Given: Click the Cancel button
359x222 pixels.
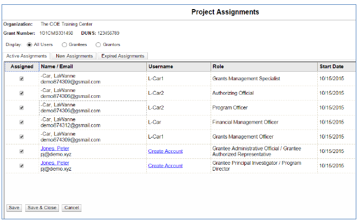Looking at the screenshot, I should (71, 208).
